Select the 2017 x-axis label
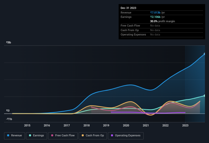Screen dimensions: 209x143 click(67, 125)
